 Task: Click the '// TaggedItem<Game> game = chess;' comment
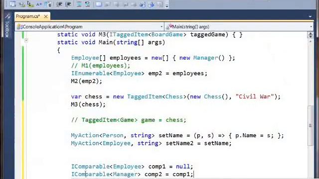click(129, 120)
